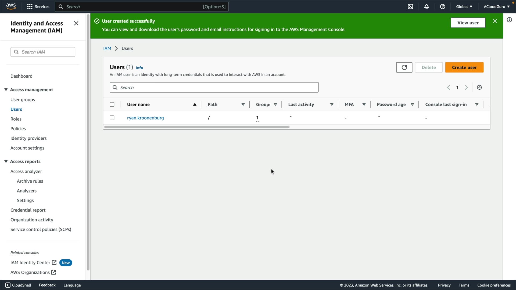Viewport: 516px width, 290px height.
Task: Open CloudShell from top navigation icon
Action: tap(410, 7)
